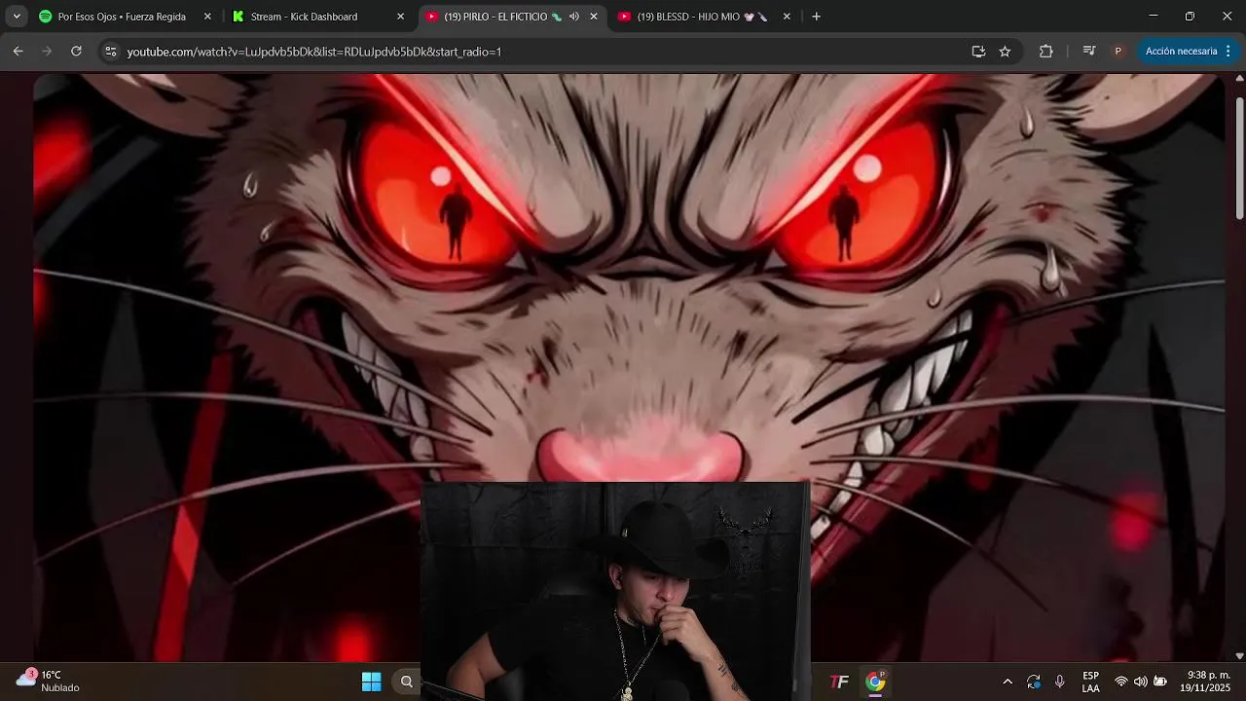Image resolution: width=1246 pixels, height=701 pixels.
Task: Open the Wi-Fi network tray icon
Action: (1121, 682)
